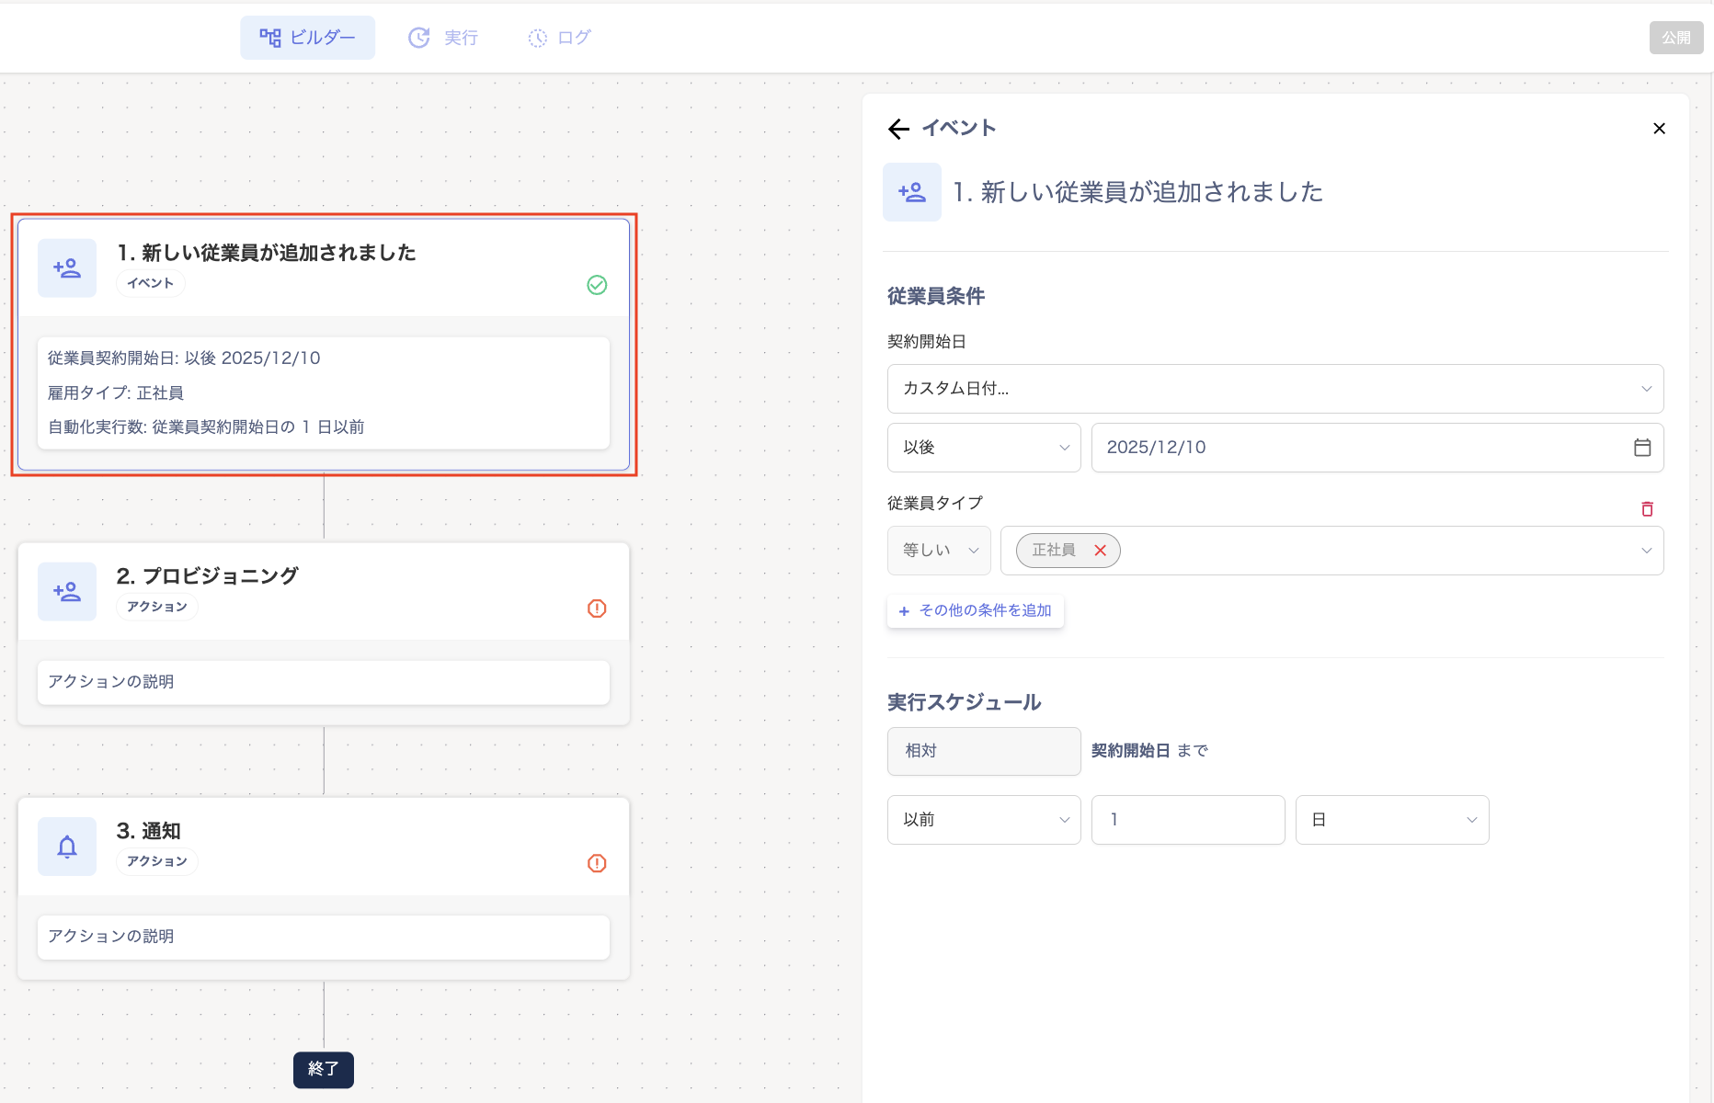Image resolution: width=1714 pixels, height=1103 pixels.
Task: Click the 自動化実行数 summary line
Action: pos(206,427)
